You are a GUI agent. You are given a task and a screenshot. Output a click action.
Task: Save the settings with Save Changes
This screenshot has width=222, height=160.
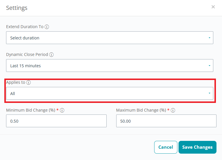point(197,147)
